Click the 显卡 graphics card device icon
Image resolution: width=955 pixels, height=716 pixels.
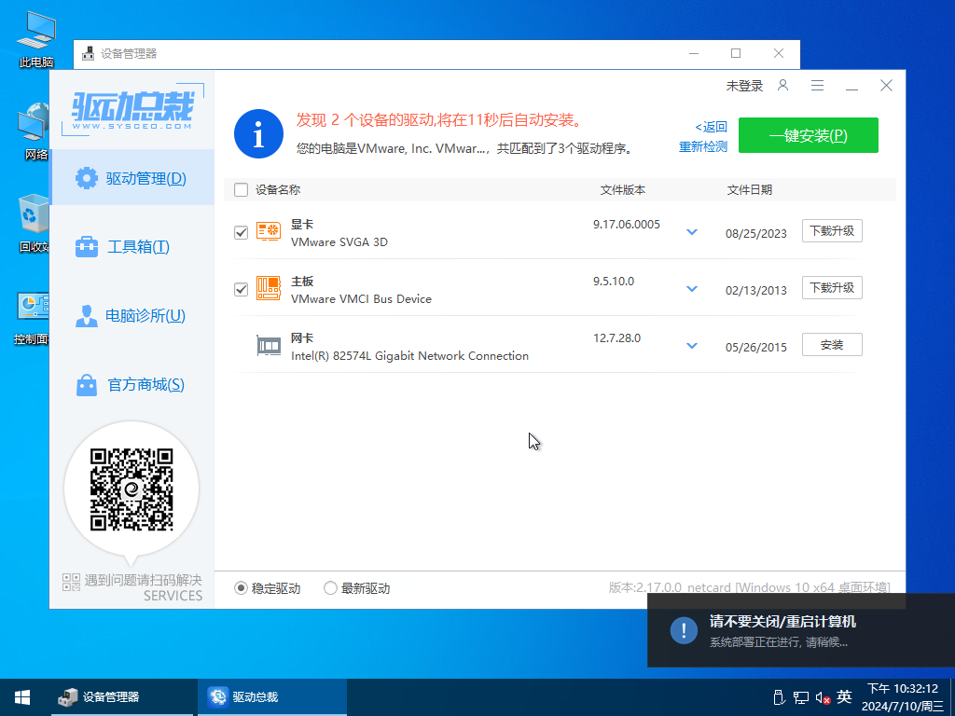269,231
